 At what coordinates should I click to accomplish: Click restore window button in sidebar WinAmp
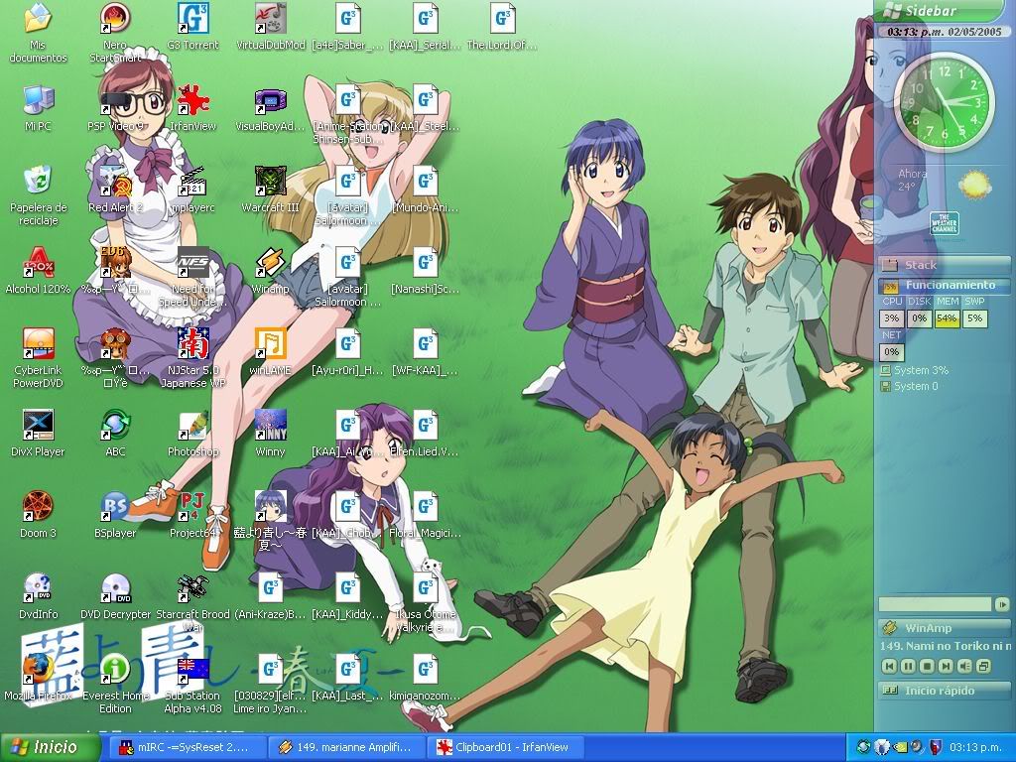click(983, 666)
